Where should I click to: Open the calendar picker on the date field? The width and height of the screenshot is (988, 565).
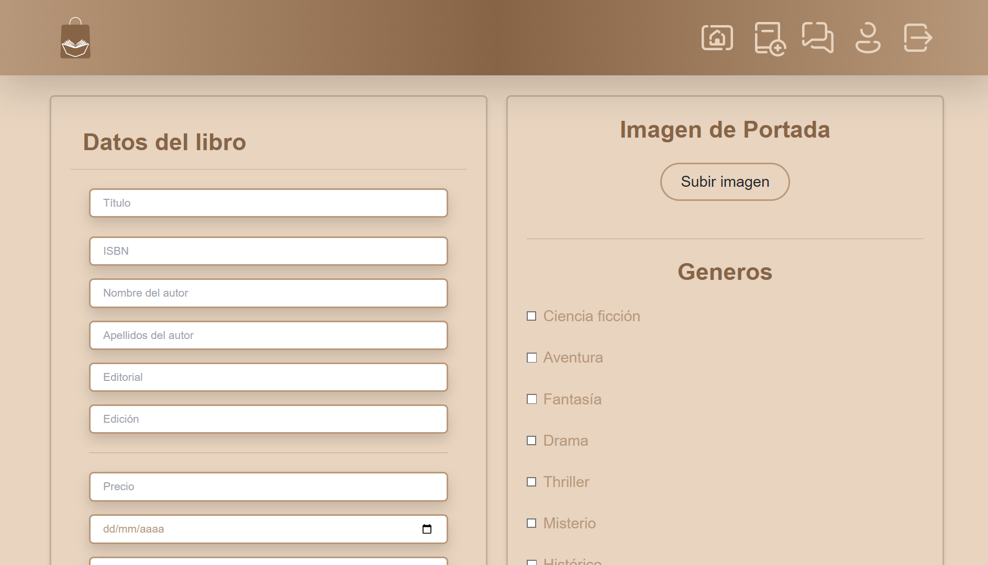(x=428, y=529)
